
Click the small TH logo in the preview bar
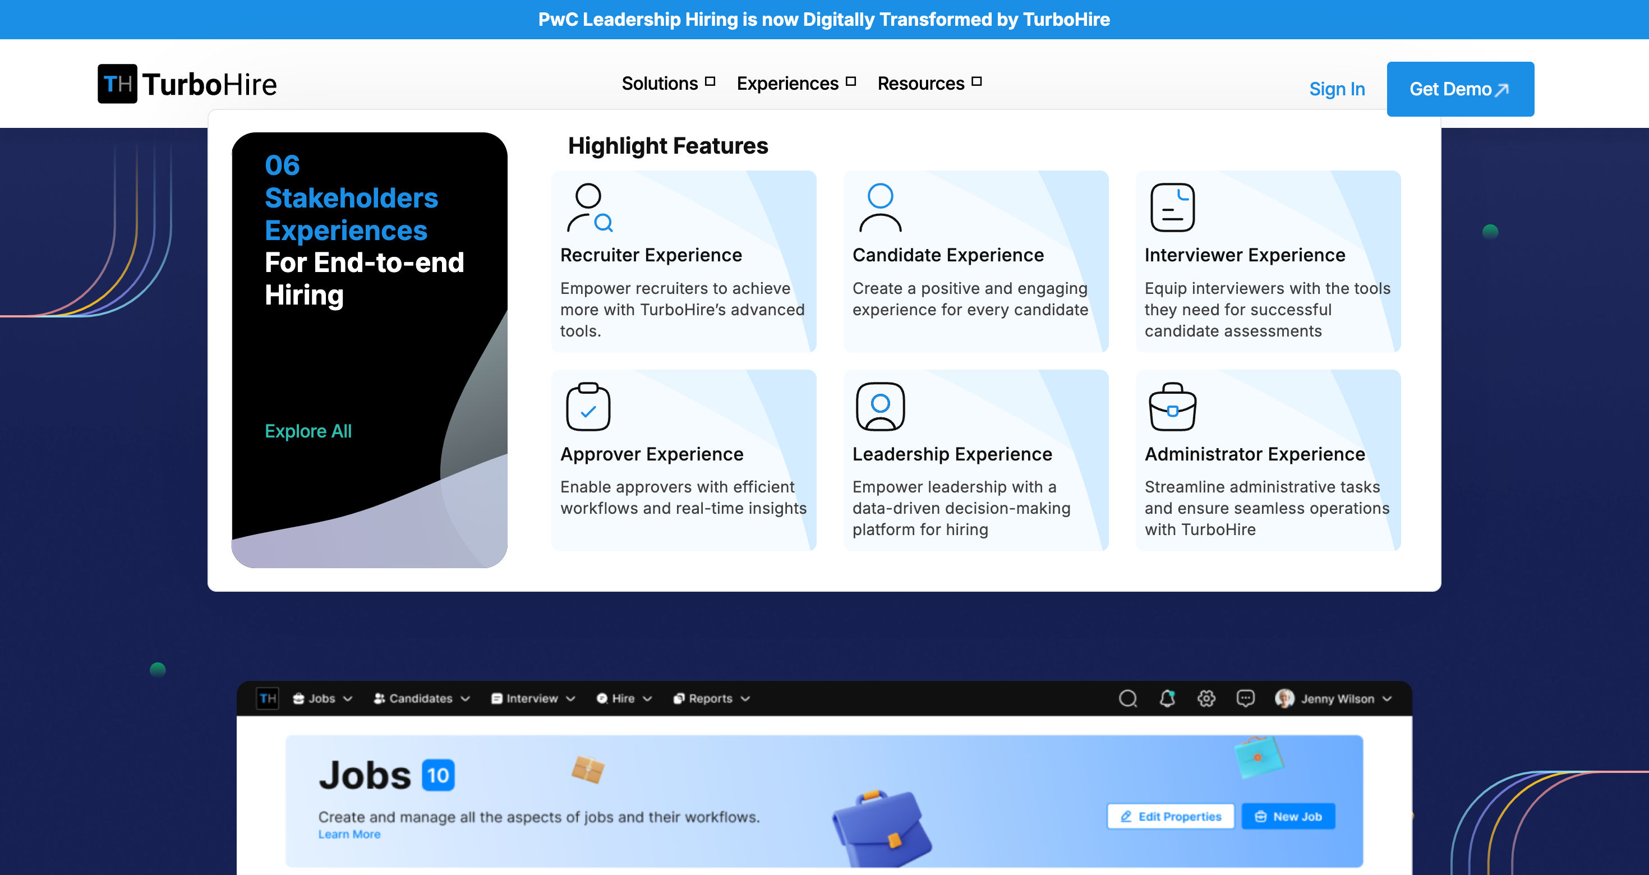pyautogui.click(x=268, y=698)
